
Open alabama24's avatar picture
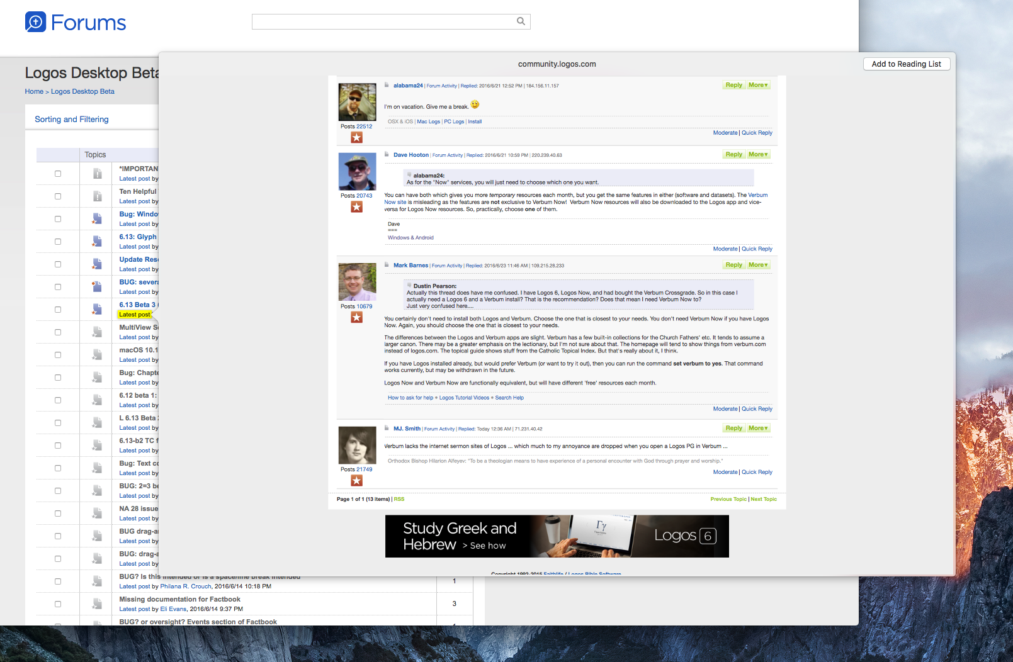357,102
